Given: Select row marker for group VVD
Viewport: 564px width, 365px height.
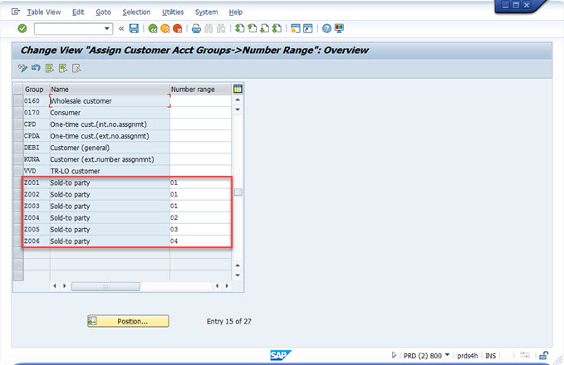Looking at the screenshot, I should point(18,171).
